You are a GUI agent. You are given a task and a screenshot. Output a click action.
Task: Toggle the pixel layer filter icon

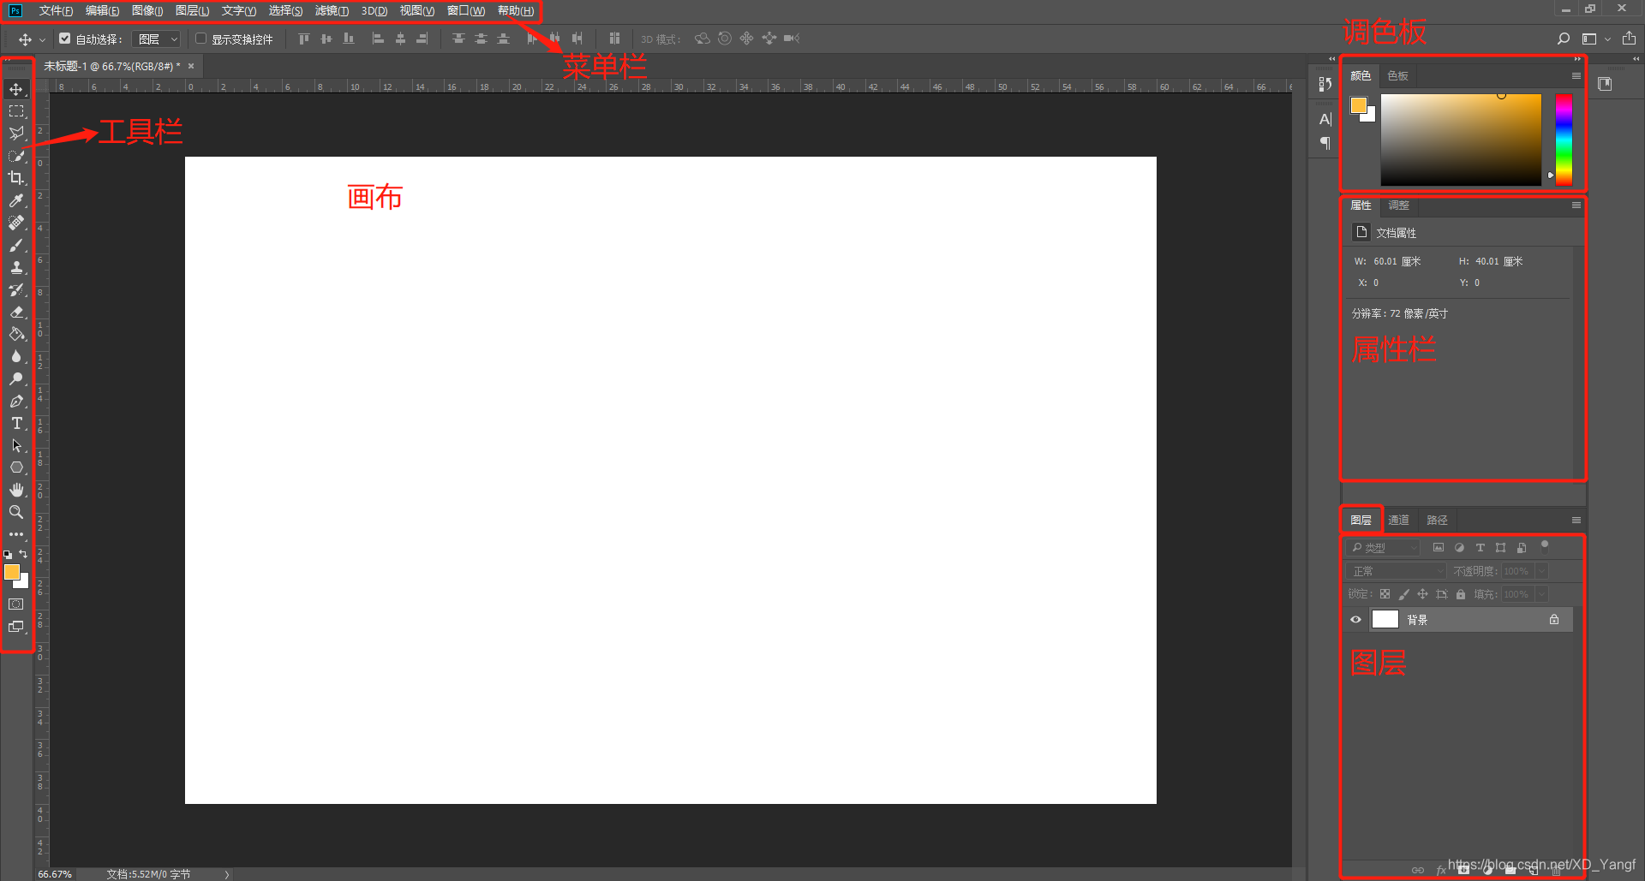(x=1439, y=548)
